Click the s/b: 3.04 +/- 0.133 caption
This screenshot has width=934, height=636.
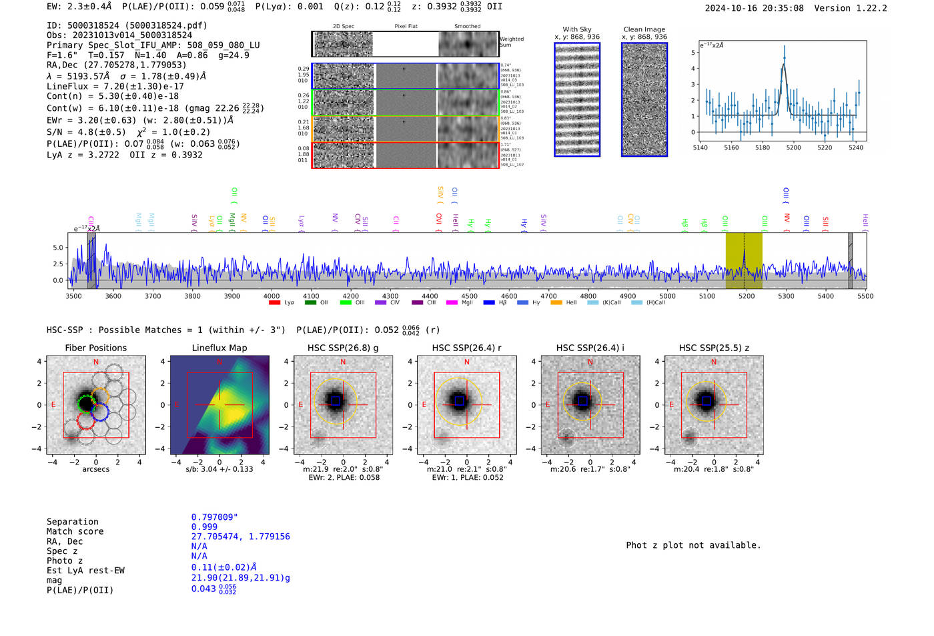pyautogui.click(x=219, y=469)
